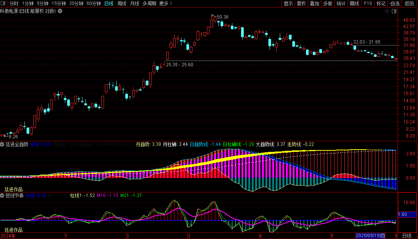
Task: Open F10 company information
Action: (x=368, y=3)
